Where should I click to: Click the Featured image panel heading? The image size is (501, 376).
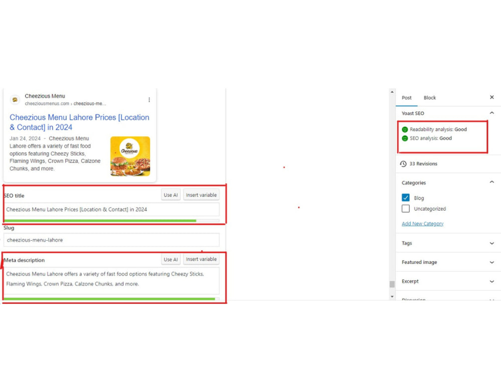(x=419, y=262)
